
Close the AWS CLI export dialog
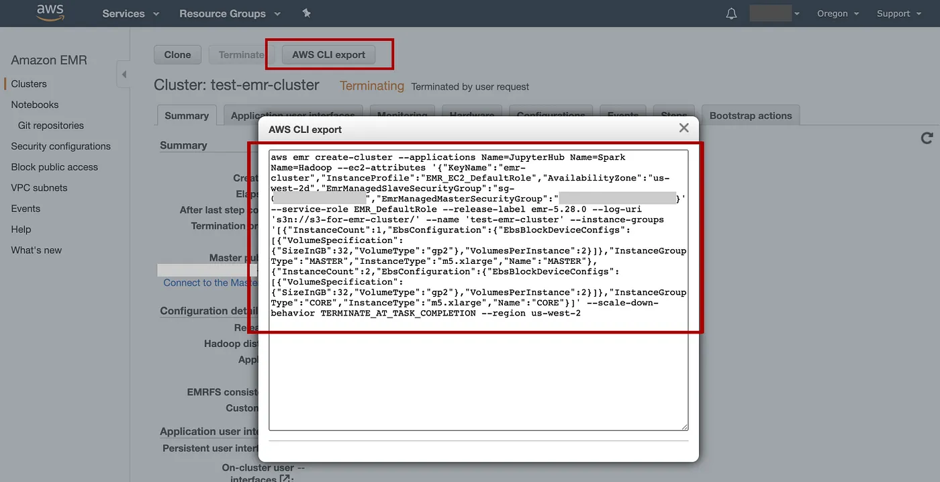pyautogui.click(x=684, y=128)
